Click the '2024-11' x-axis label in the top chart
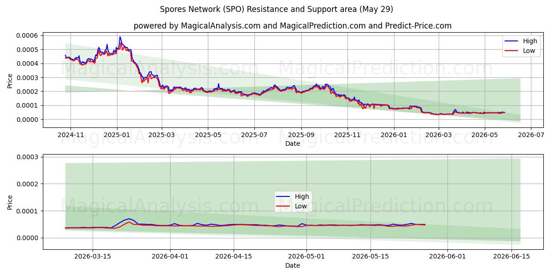This screenshot has height=276, width=553. pos(71,135)
